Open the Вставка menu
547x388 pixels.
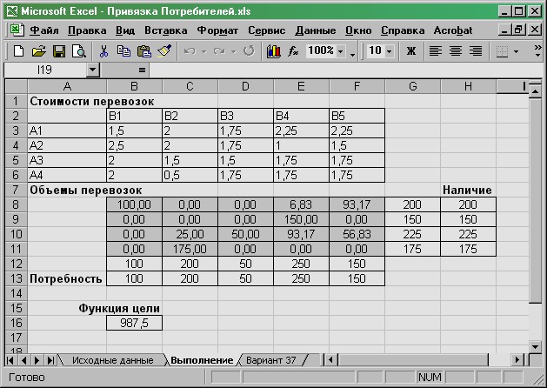[166, 30]
